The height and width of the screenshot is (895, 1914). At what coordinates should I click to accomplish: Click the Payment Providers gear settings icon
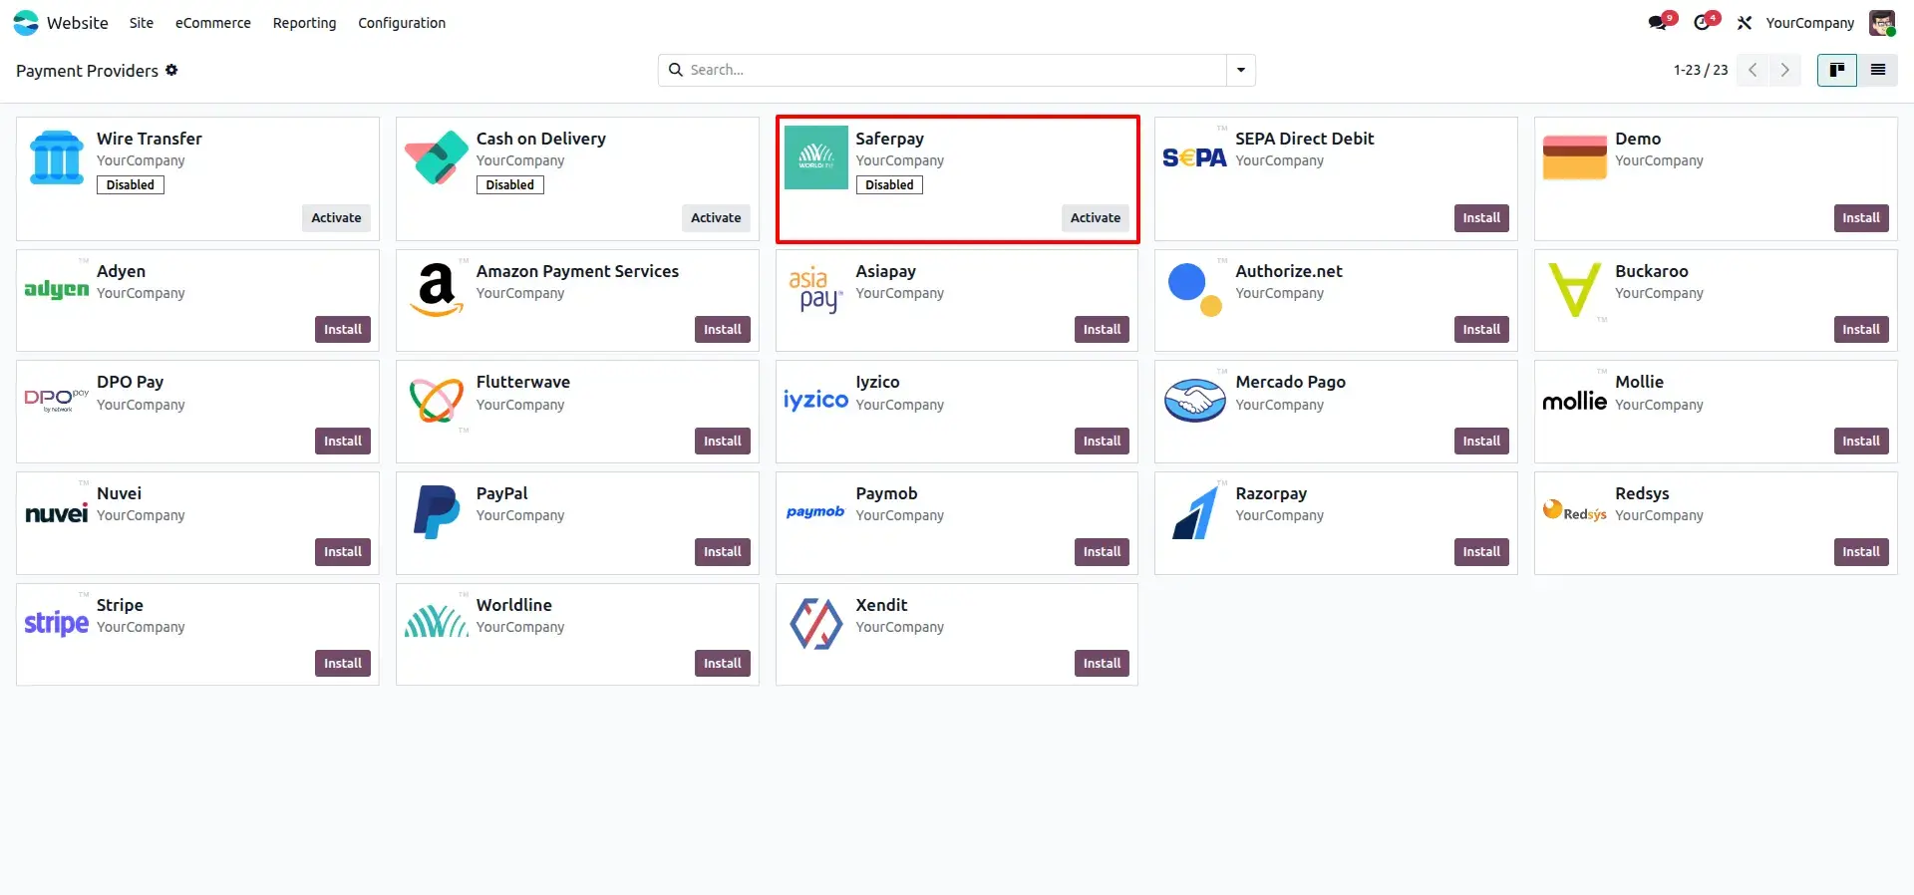pyautogui.click(x=171, y=70)
